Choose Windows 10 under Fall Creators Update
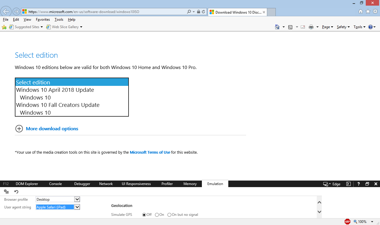 35,113
